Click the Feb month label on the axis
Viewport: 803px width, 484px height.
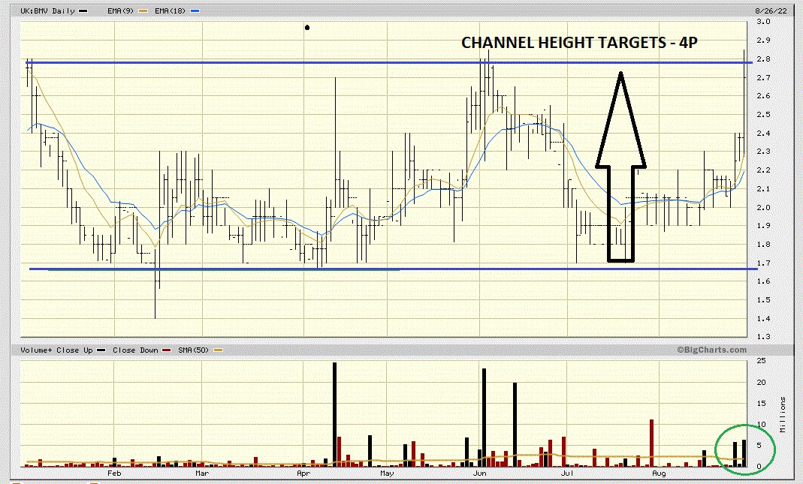coord(114,473)
